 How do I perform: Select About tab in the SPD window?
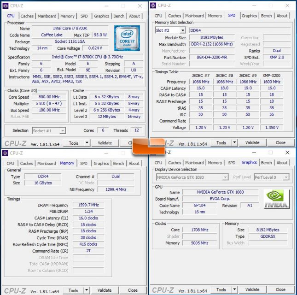coord(282,16)
